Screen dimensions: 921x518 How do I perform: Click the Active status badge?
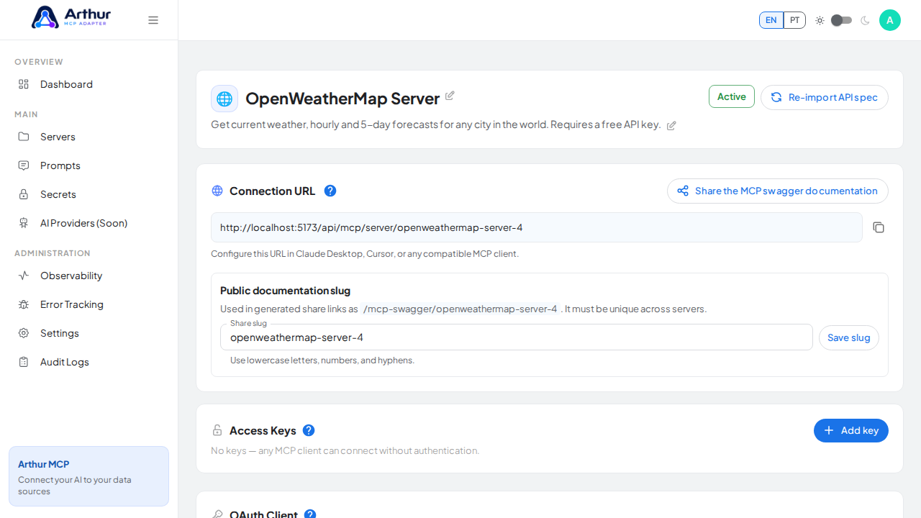coord(732,96)
